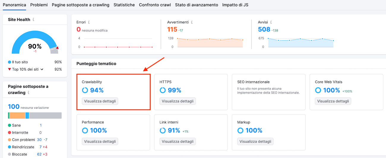
Task: Open Markup Visualizza dettagli button
Action: point(255,141)
